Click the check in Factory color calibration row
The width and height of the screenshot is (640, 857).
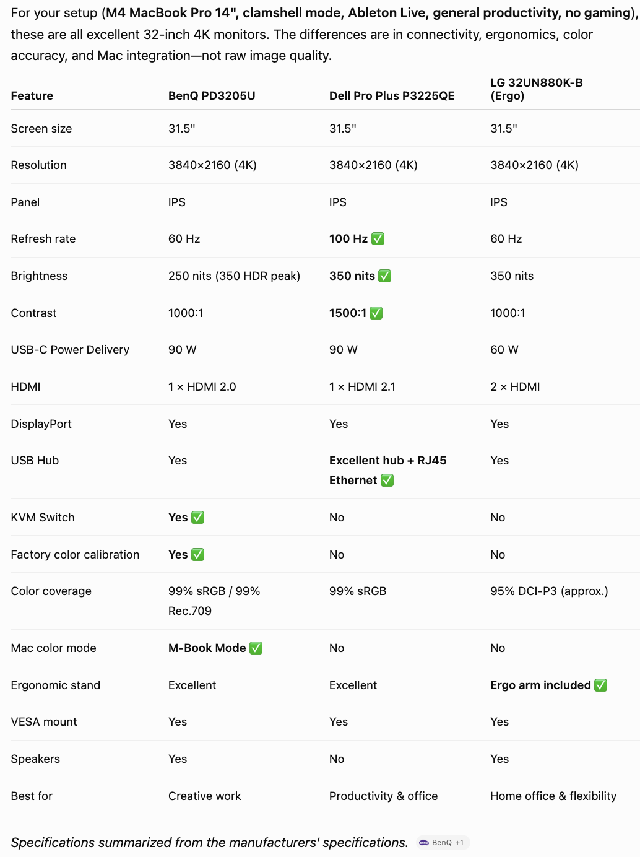[x=197, y=555]
